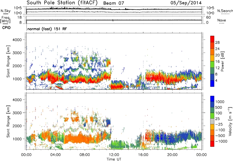
Task: Click the '16:00' time tick label
Action: [143, 155]
